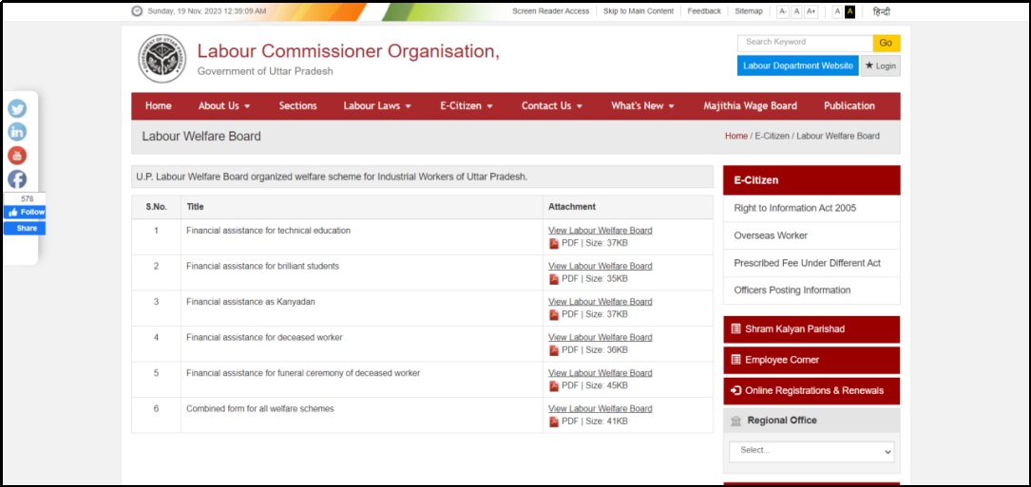Switch site language to Hindi
The image size is (1031, 487).
[881, 11]
